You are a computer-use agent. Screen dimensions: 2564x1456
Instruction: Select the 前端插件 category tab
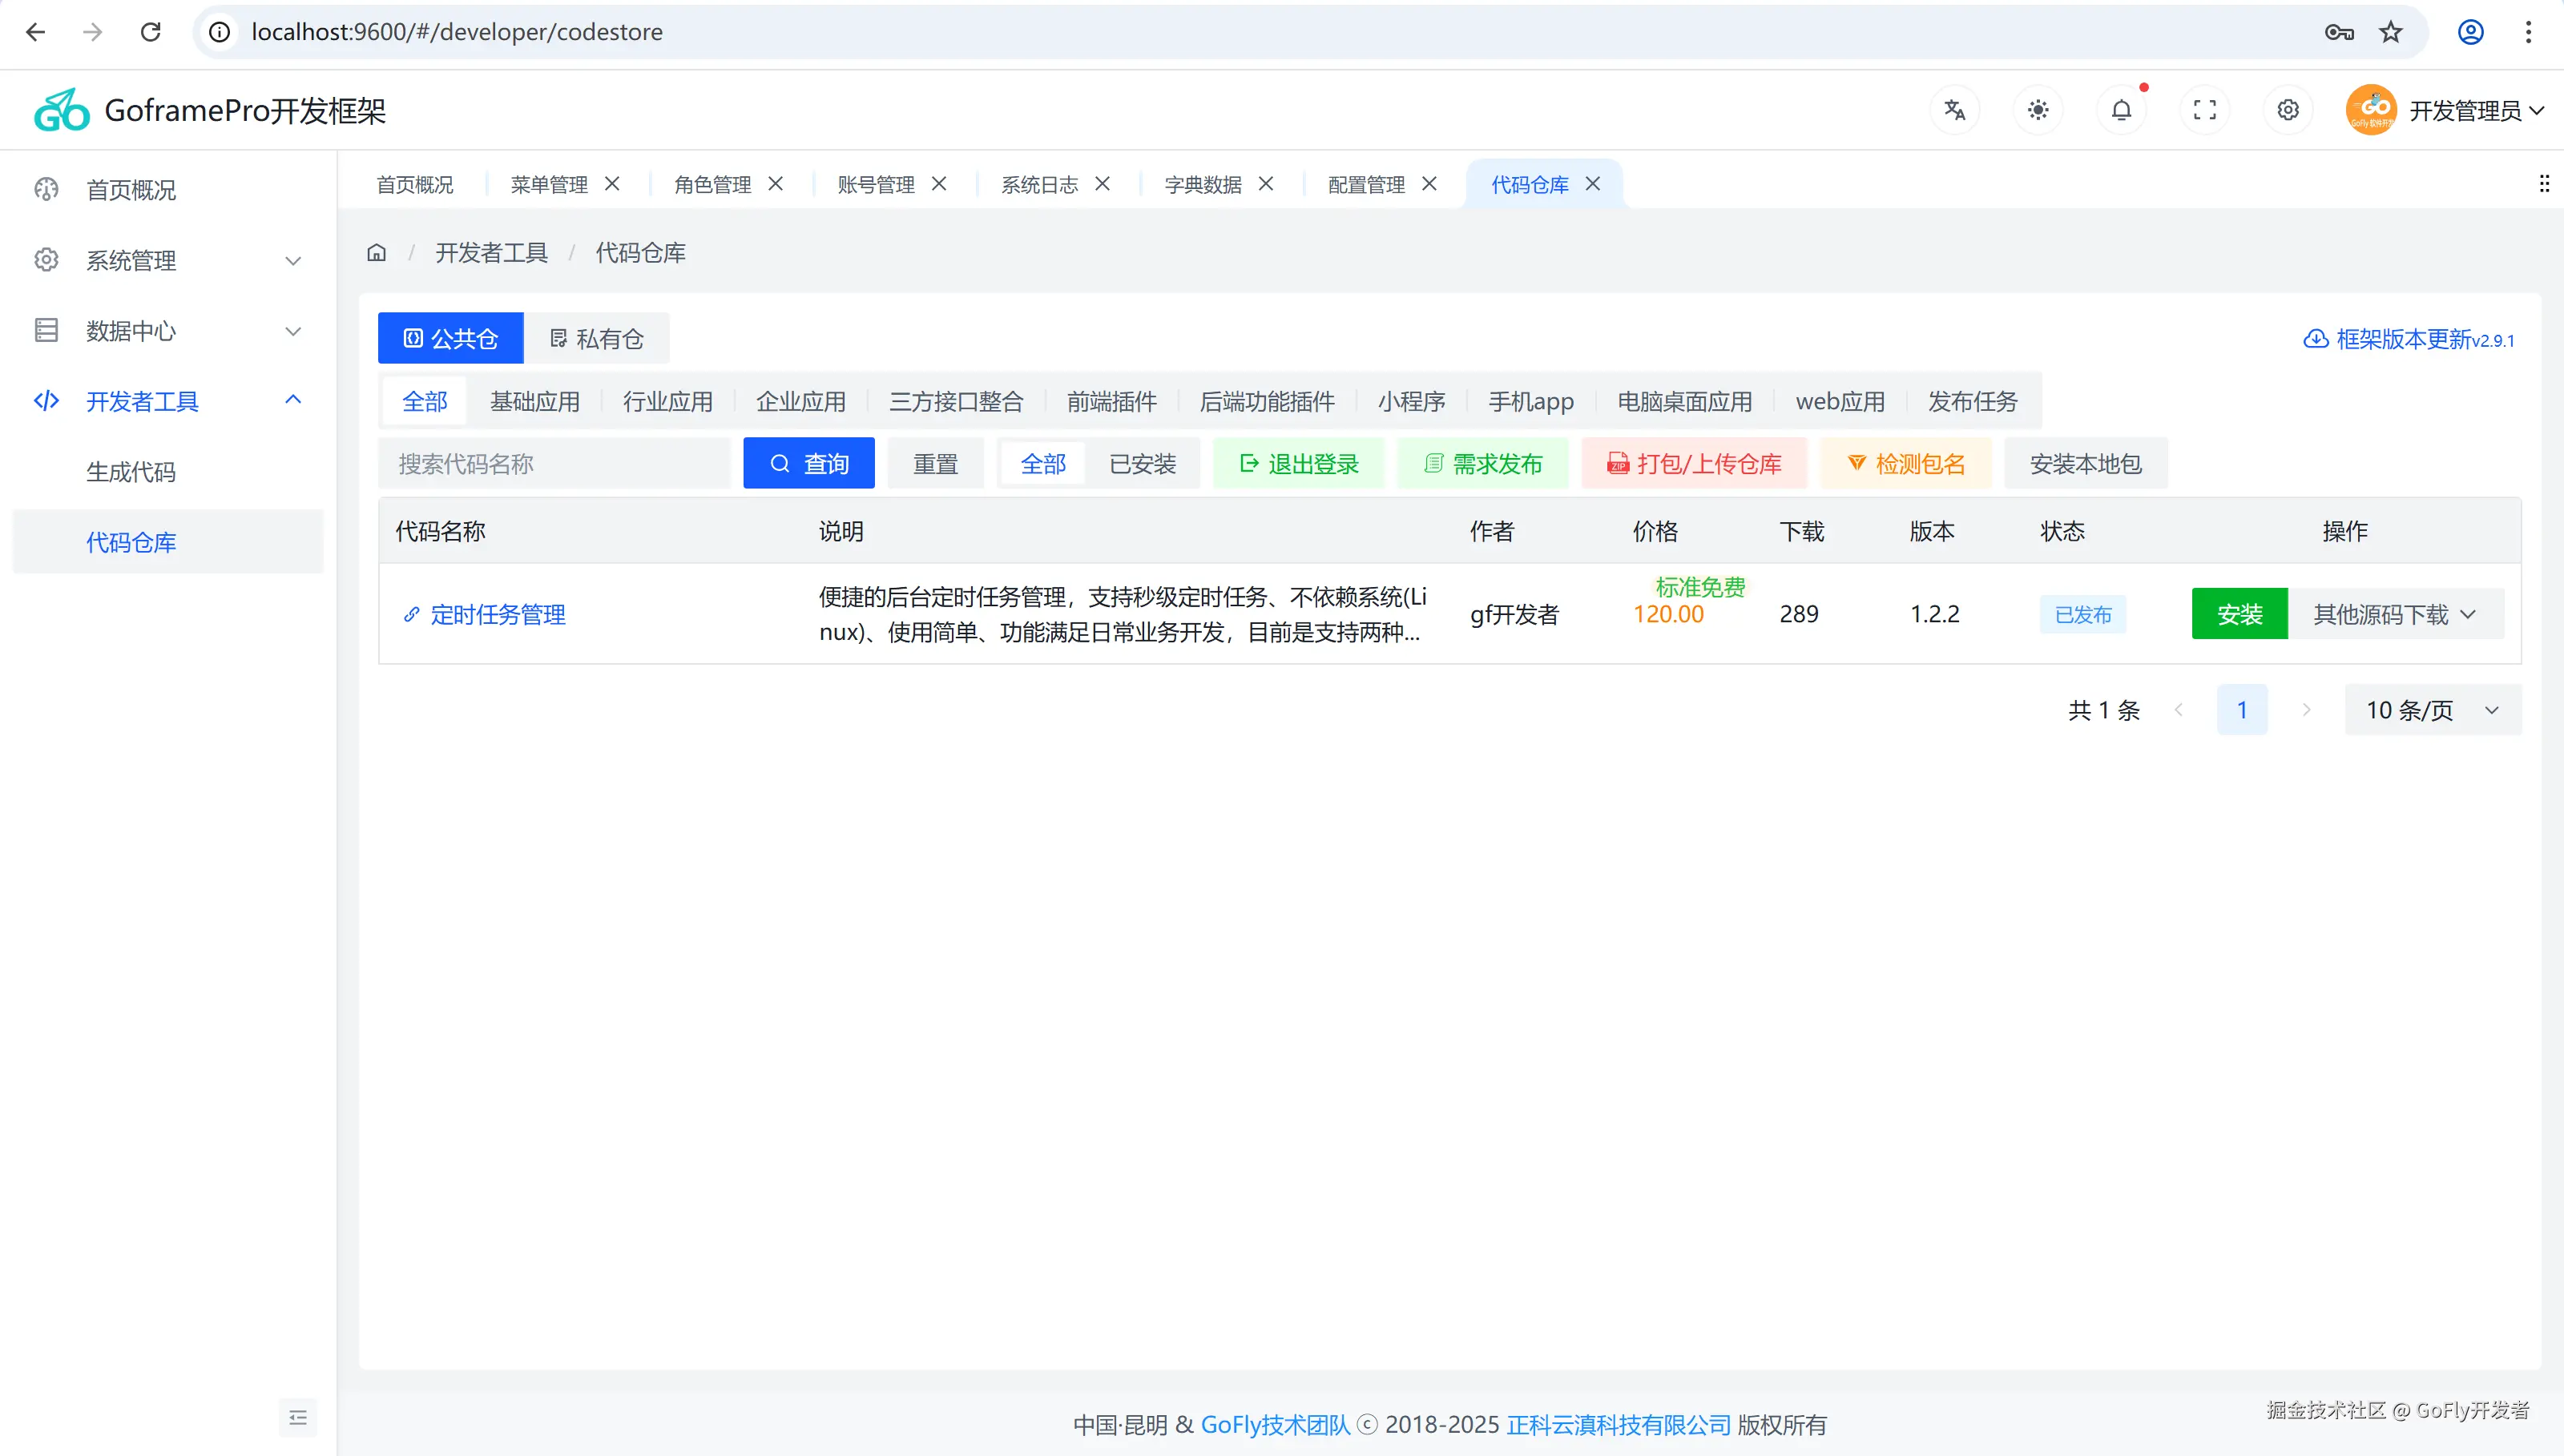pos(1111,402)
